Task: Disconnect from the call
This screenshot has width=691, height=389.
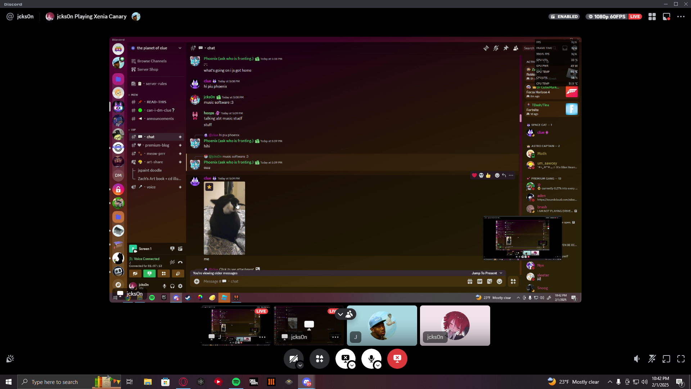Action: [x=397, y=359]
